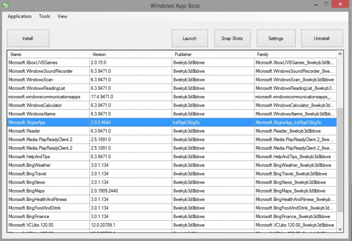The image size is (352, 241).
Task: Sort by the Publisher column header
Action: coord(213,54)
